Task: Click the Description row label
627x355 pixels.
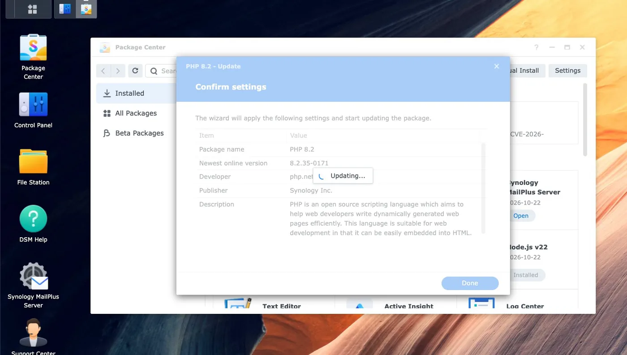Action: click(217, 204)
